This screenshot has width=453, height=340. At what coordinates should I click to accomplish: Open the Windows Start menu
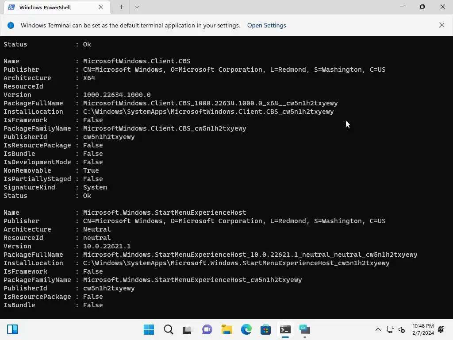pyautogui.click(x=149, y=329)
